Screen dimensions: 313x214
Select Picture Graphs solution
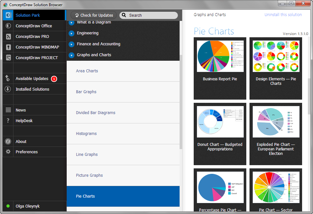pos(123,175)
